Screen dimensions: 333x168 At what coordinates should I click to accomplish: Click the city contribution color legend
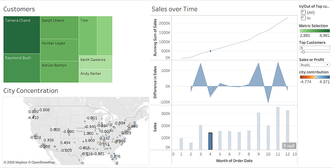[315, 77]
